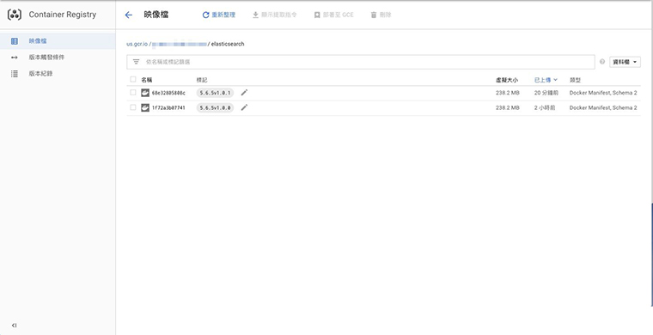Click the 刪除 trash button
This screenshot has height=335, width=653.
[x=381, y=15]
